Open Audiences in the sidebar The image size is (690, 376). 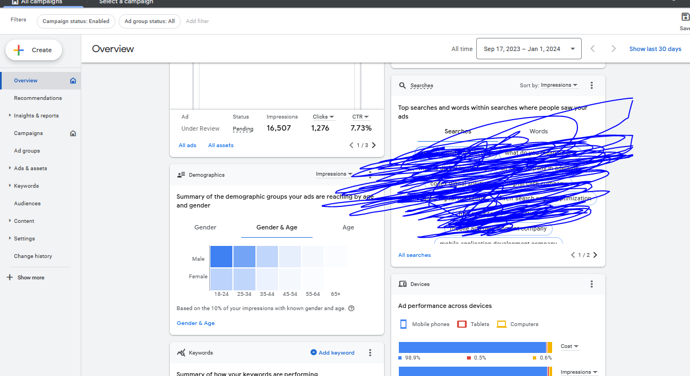pyautogui.click(x=27, y=204)
